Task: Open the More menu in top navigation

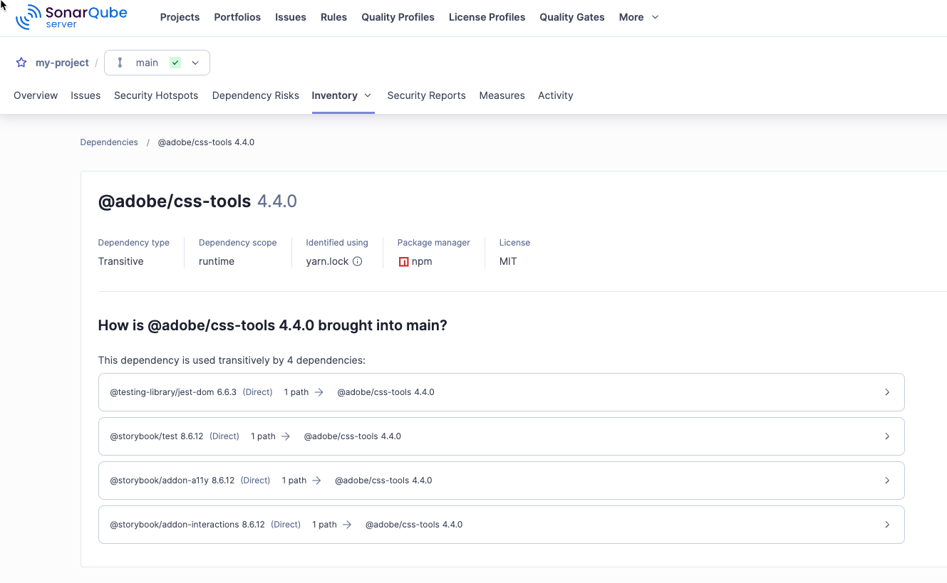Action: coord(638,17)
